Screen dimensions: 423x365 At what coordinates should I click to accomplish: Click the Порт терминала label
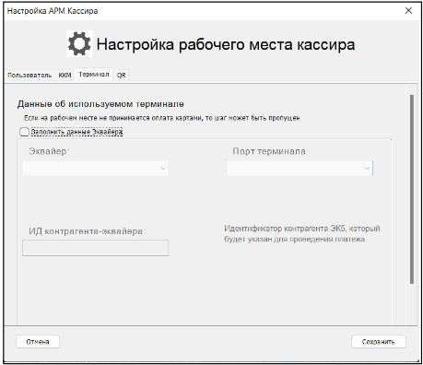[269, 151]
